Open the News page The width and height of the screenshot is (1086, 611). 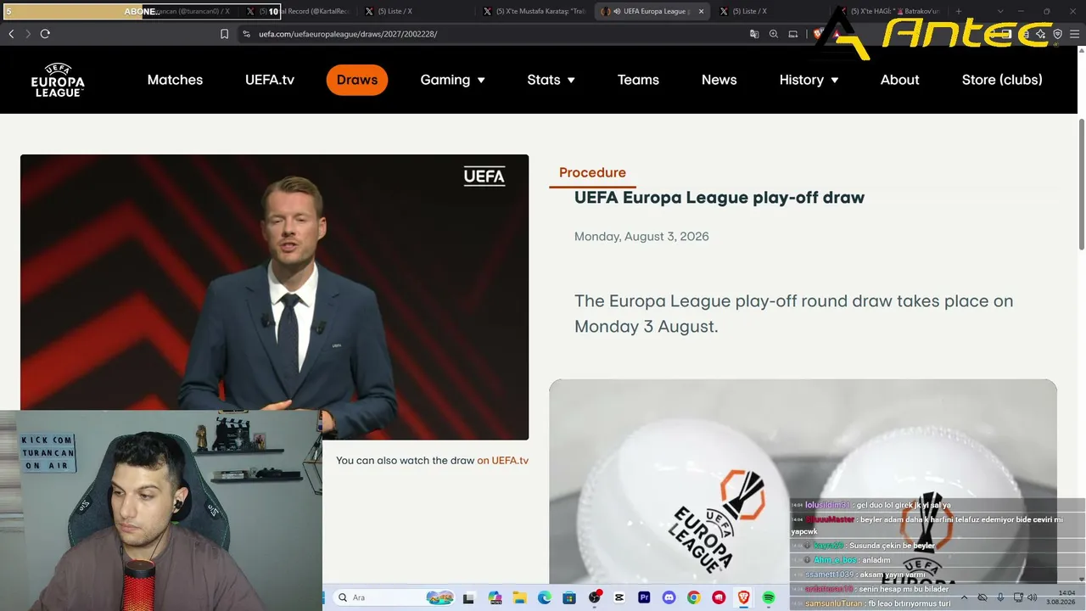point(719,80)
